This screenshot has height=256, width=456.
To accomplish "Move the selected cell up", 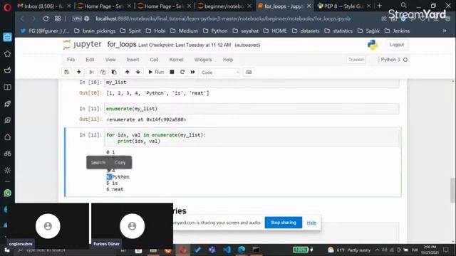I will pyautogui.click(x=127, y=72).
